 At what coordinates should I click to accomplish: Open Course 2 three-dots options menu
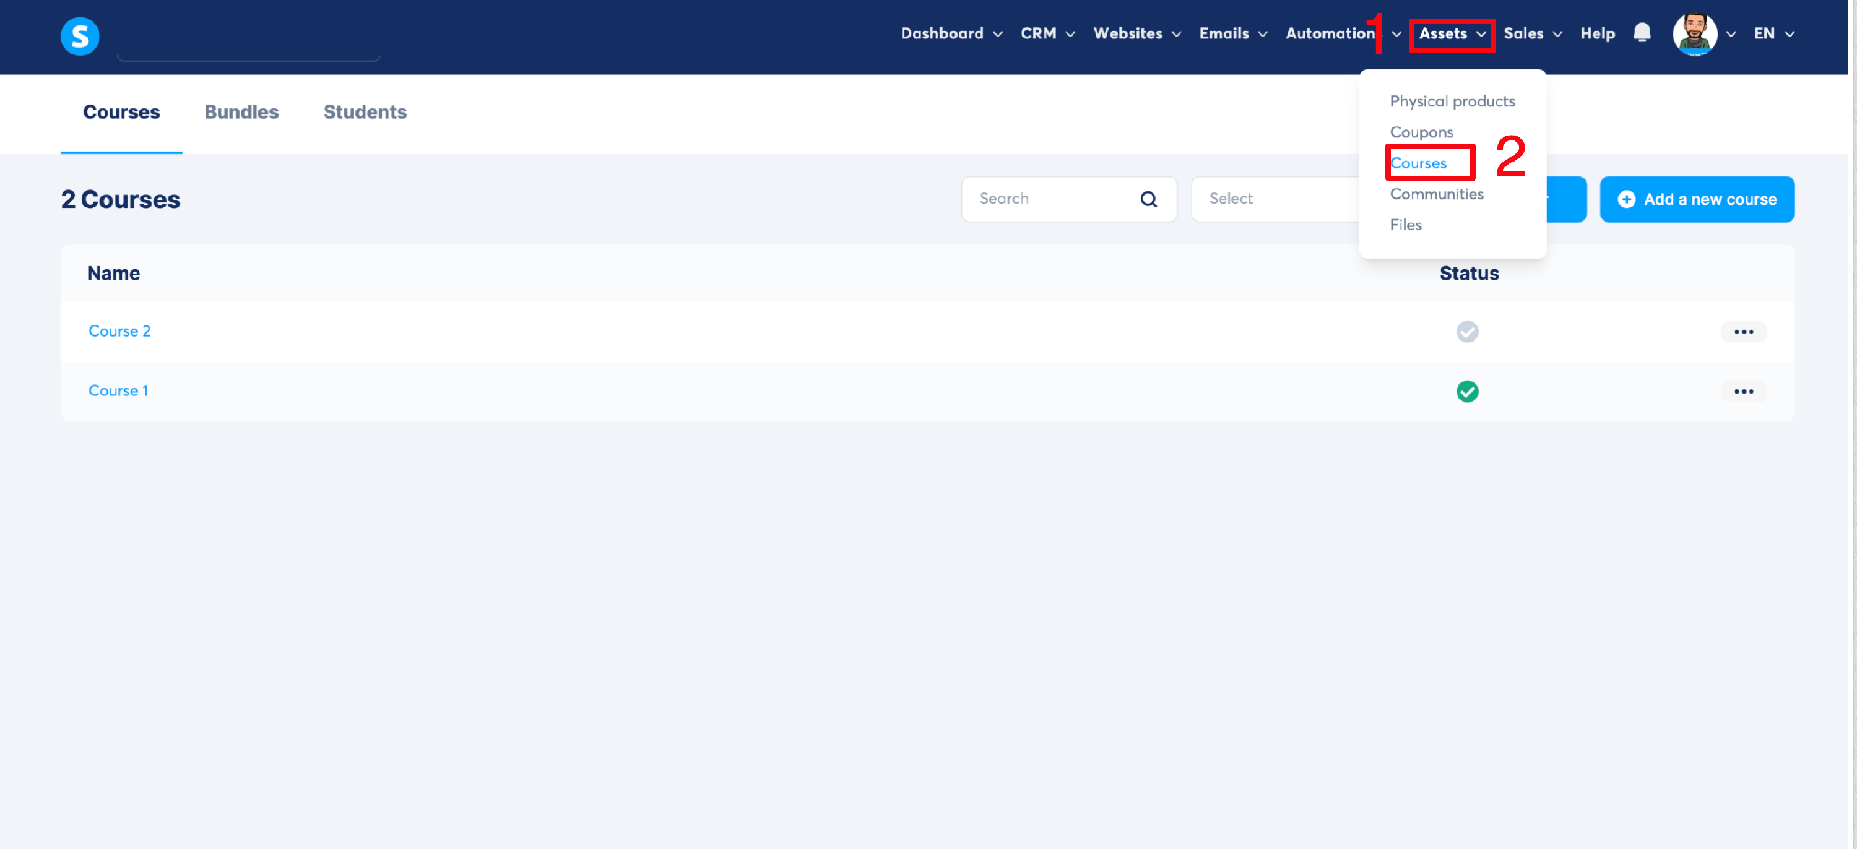coord(1743,332)
